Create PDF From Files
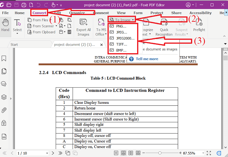This screenshot has height=157, width=228. tap(38, 20)
